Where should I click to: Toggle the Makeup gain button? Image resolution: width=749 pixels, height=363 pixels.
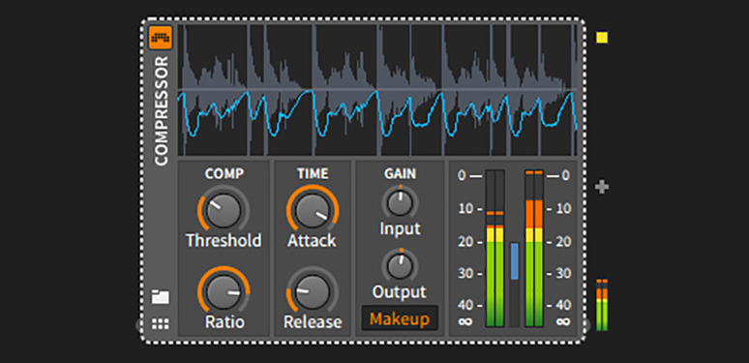pos(400,318)
